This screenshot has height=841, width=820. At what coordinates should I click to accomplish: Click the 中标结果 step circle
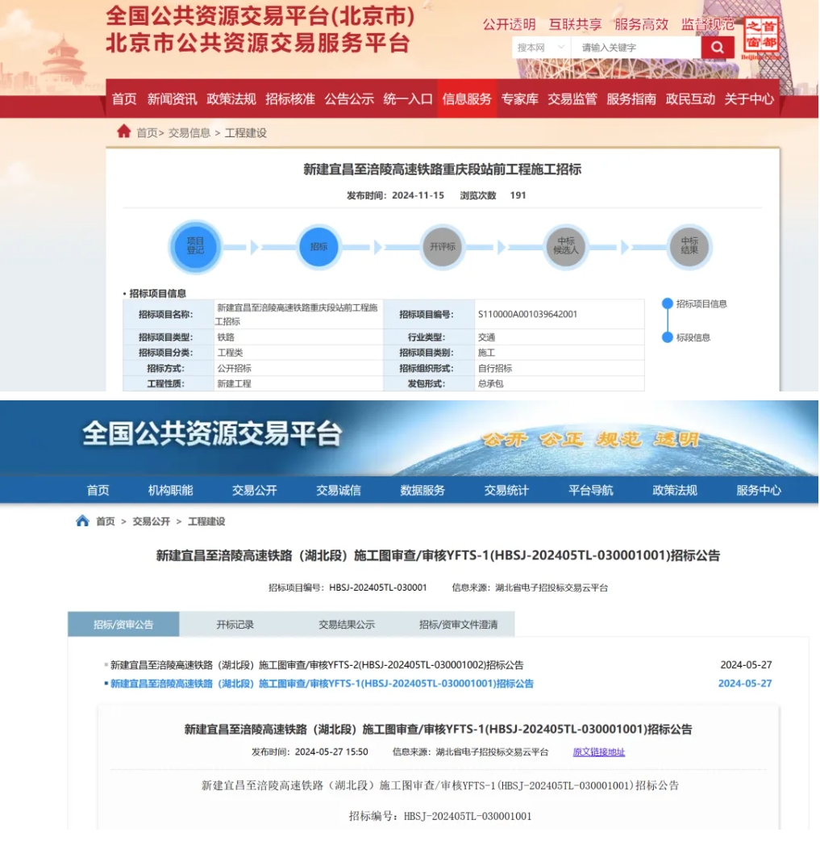[x=689, y=246]
